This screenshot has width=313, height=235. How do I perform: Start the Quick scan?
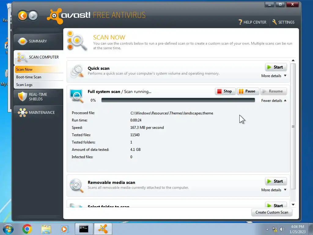coord(276,67)
